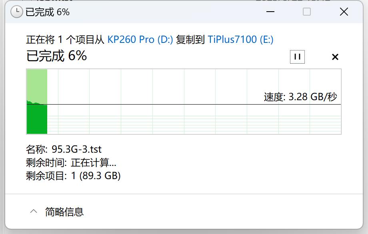Click the close X icon in the title bar
The height and width of the screenshot is (234, 368).
344,12
